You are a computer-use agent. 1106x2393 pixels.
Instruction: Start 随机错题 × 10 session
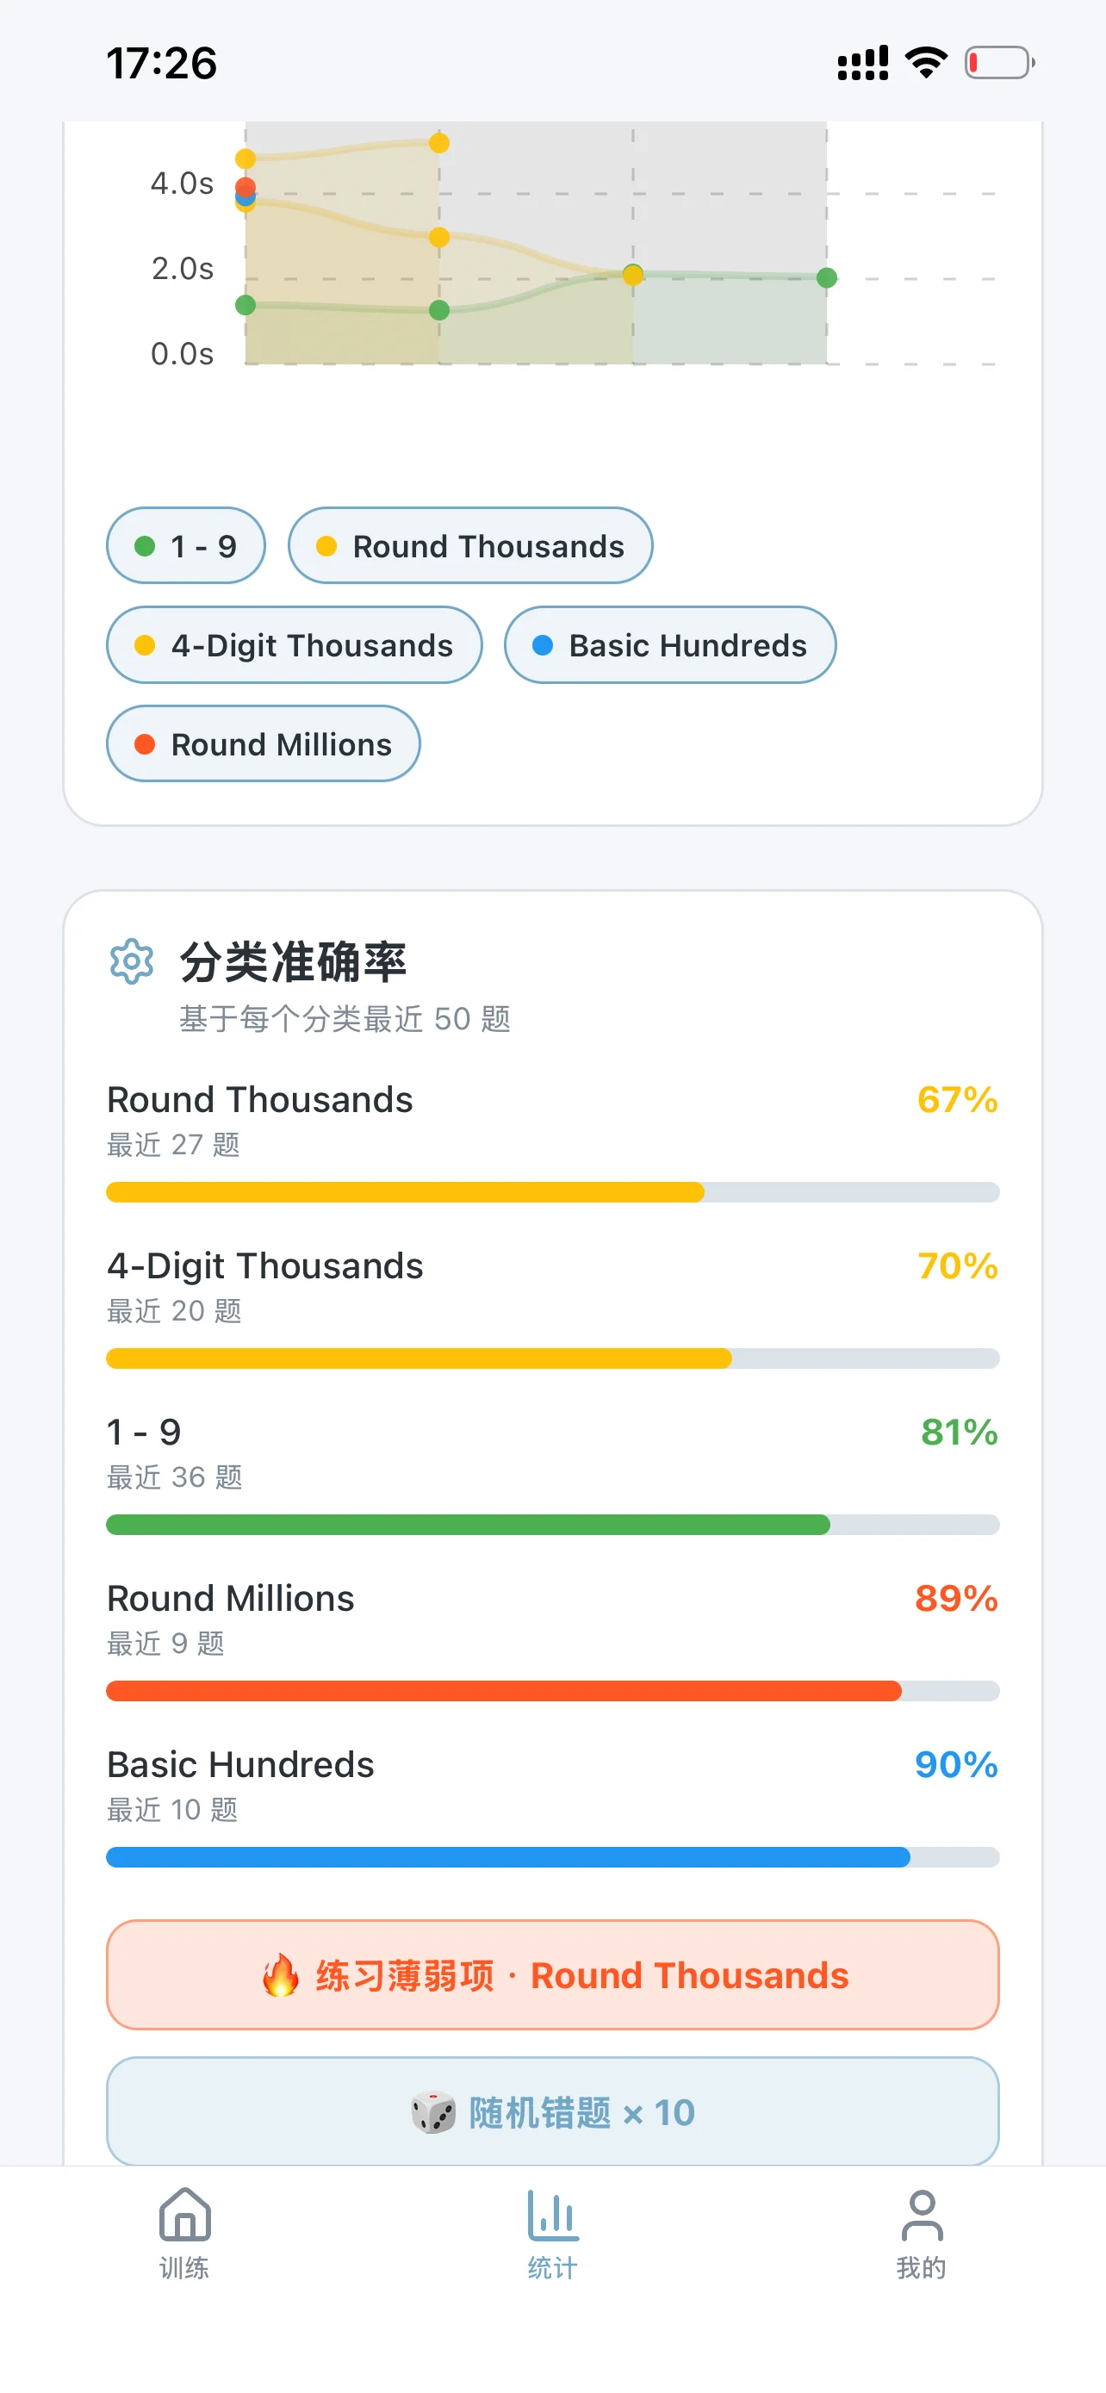coord(552,2111)
